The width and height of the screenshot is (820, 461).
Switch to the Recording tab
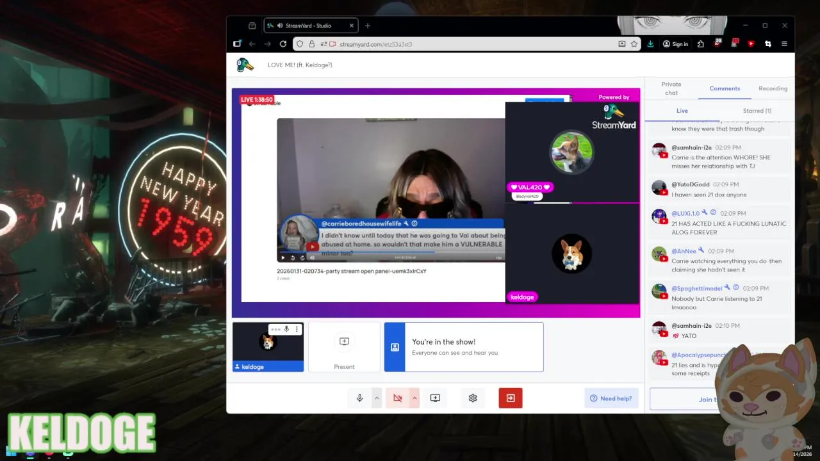tap(773, 88)
